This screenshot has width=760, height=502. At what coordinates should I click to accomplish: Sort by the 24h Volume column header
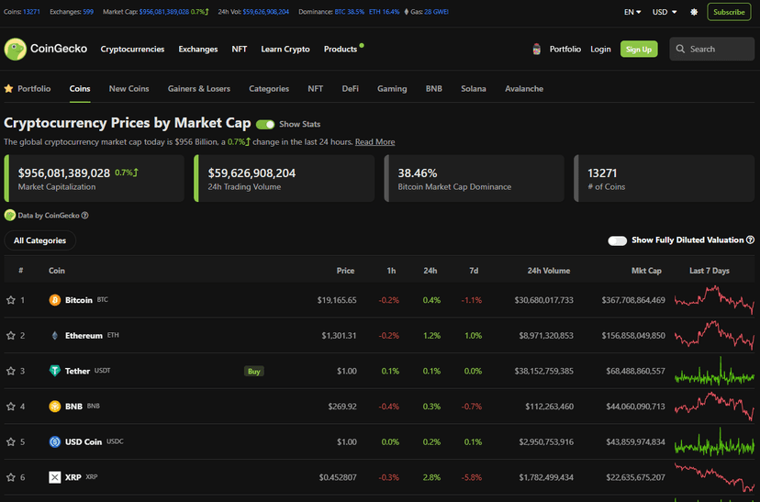548,271
